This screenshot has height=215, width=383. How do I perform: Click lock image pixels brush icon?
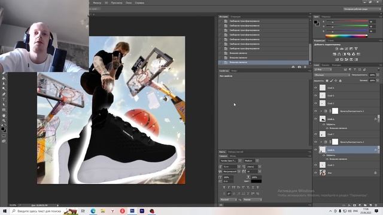(x=332, y=81)
